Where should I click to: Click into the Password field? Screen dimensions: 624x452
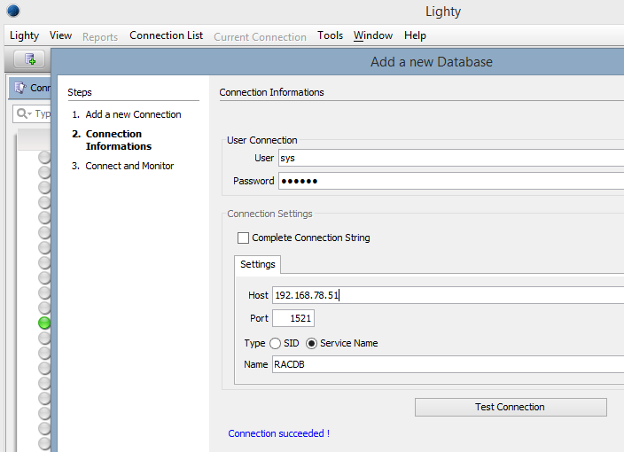pyautogui.click(x=451, y=181)
